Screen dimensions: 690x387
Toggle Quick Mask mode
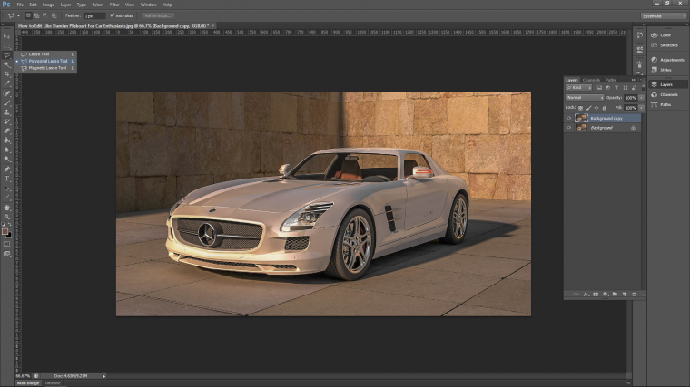[6, 244]
